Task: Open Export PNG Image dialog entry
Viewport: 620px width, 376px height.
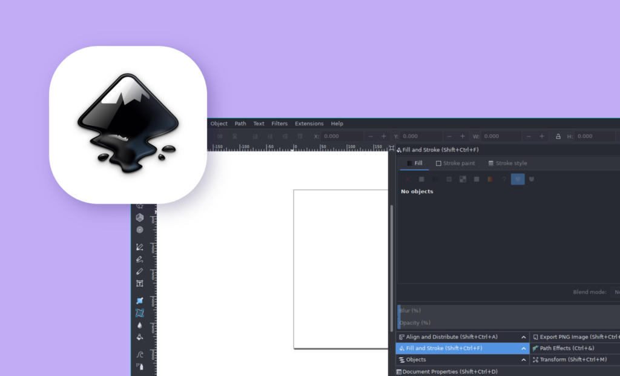Action: 576,337
